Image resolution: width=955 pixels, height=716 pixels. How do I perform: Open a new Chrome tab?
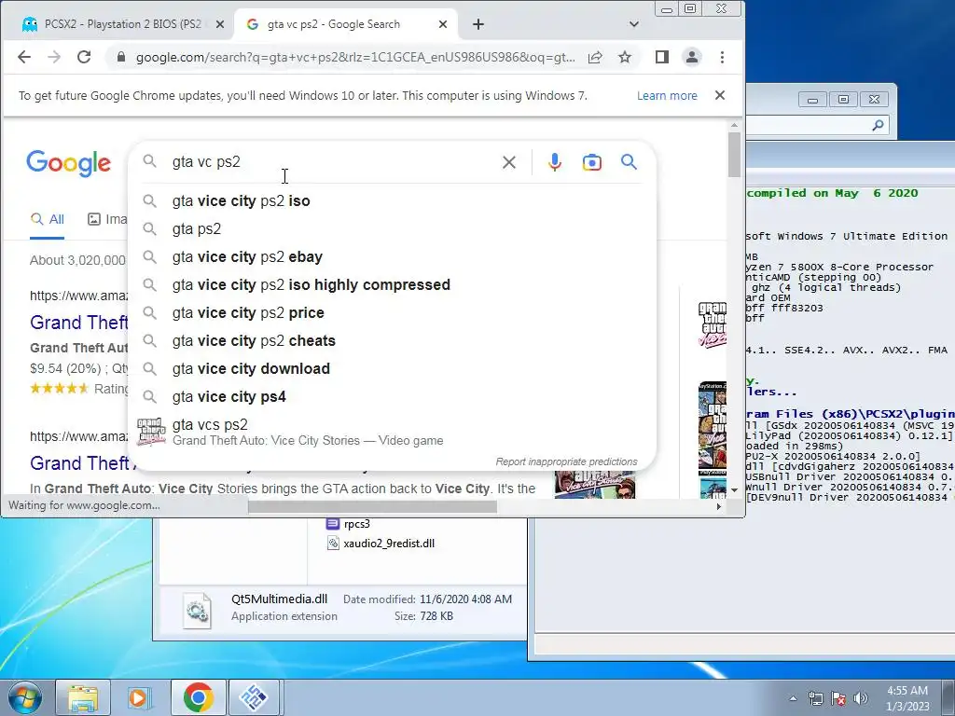[x=478, y=24]
